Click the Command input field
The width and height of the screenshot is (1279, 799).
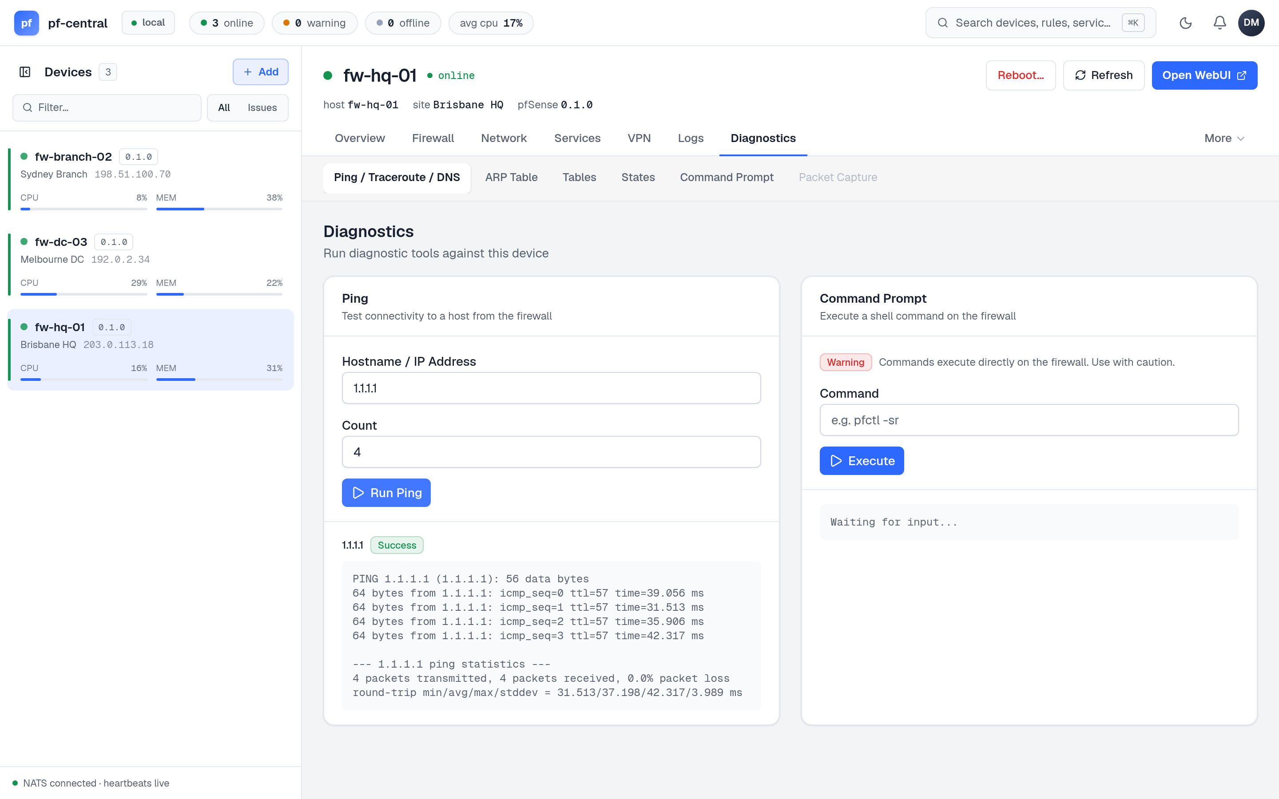pos(1029,420)
